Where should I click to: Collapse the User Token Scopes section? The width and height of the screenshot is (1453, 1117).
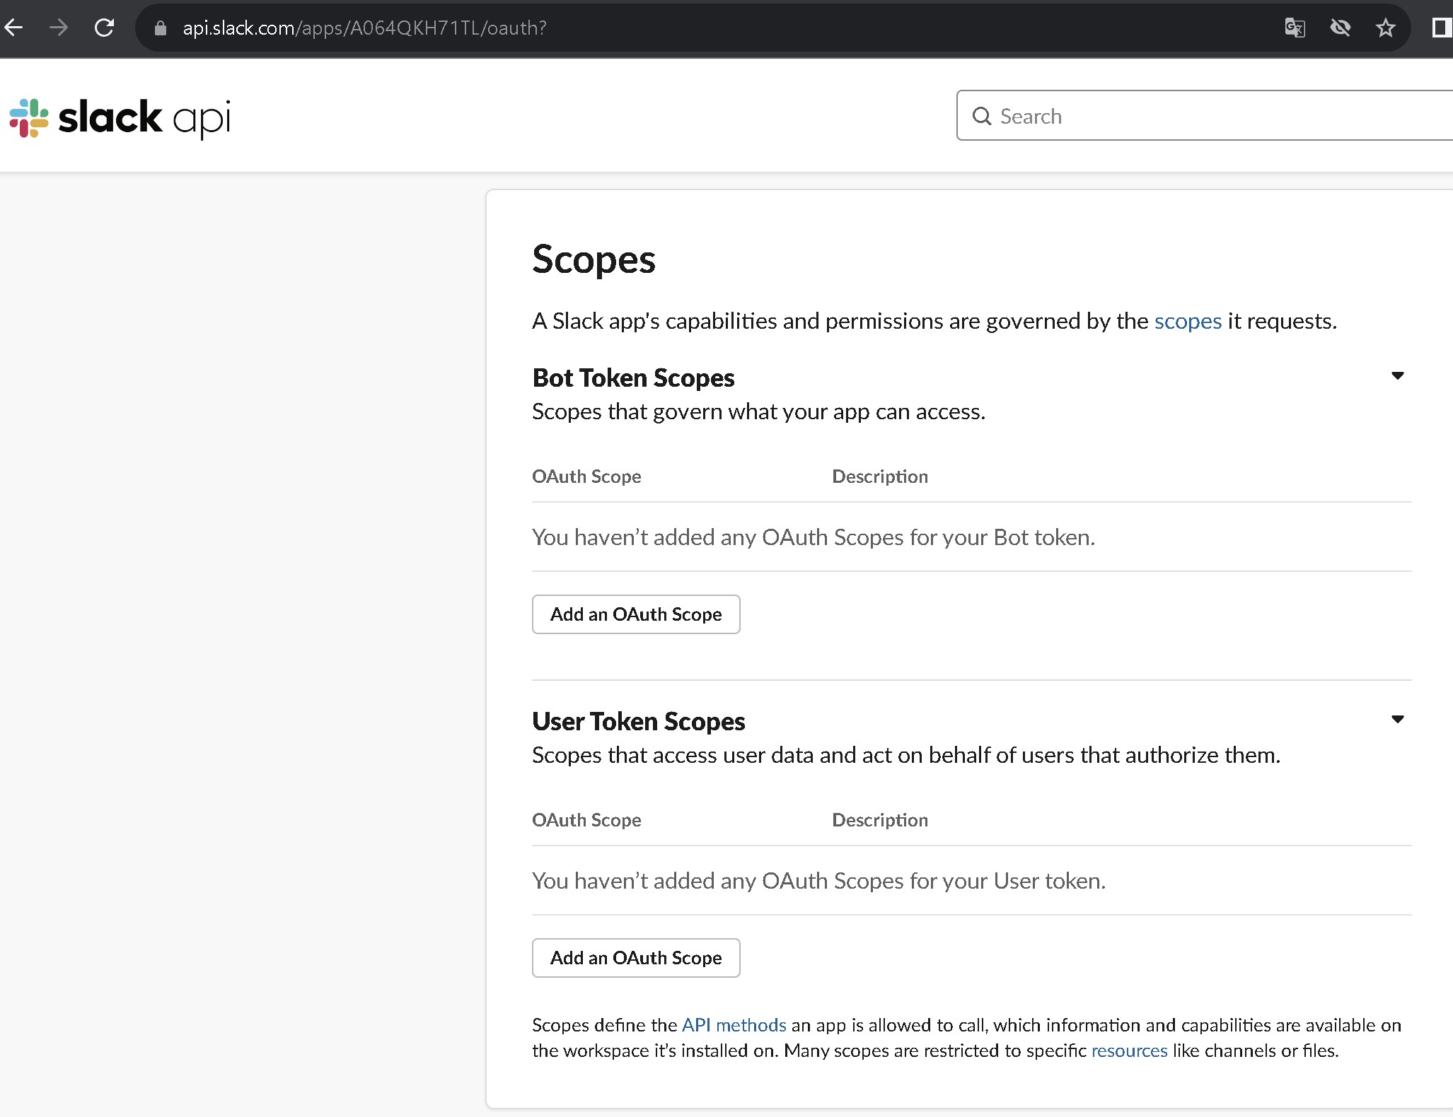click(x=1397, y=719)
